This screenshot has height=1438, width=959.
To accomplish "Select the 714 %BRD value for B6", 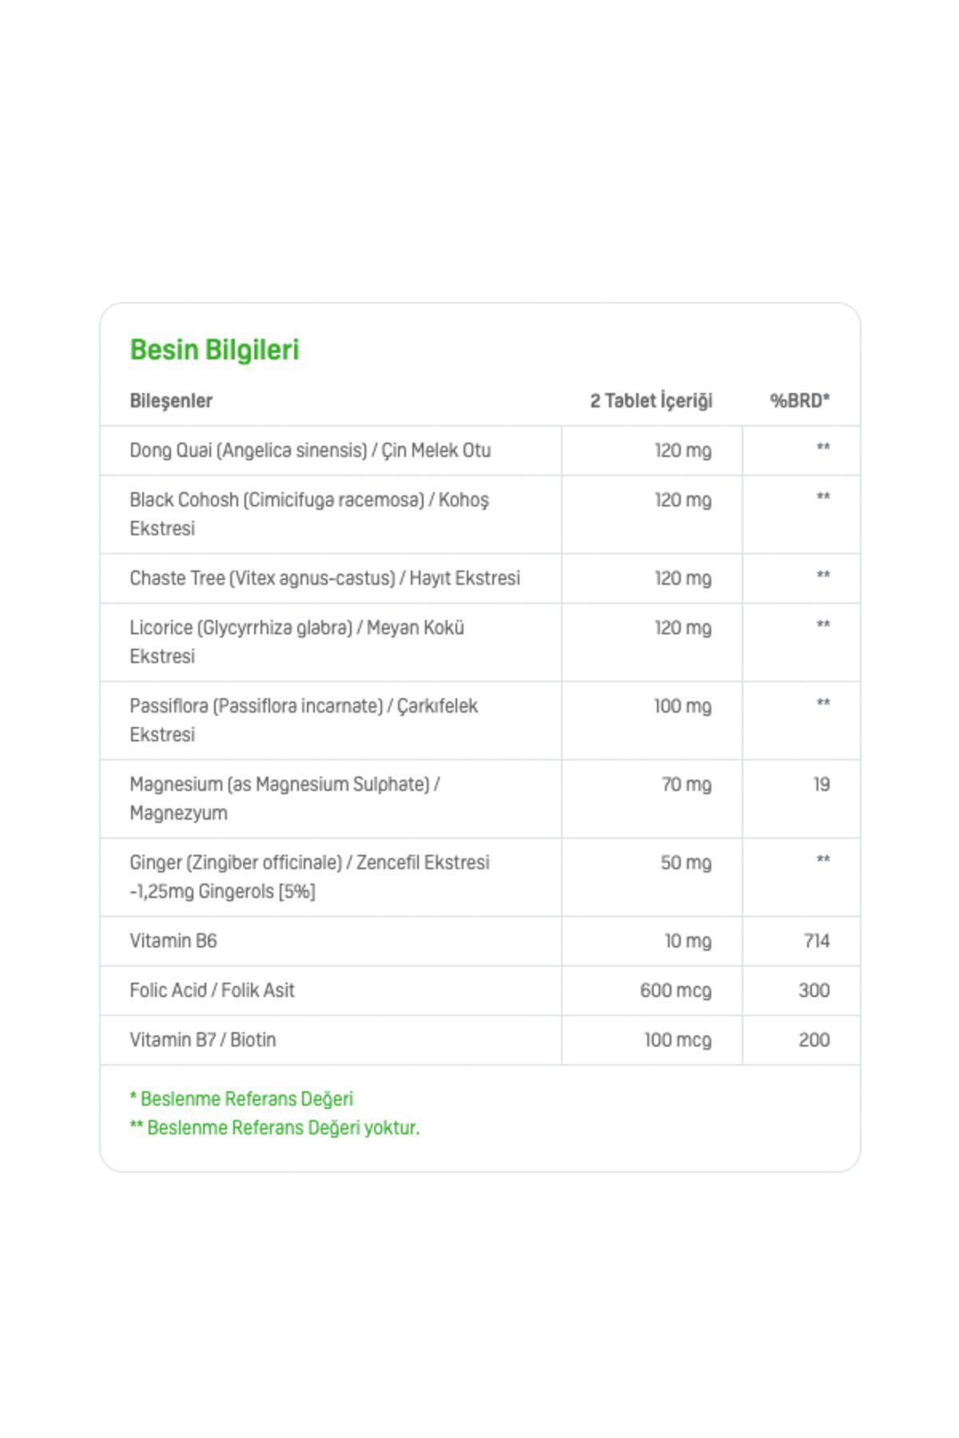I will [x=816, y=941].
